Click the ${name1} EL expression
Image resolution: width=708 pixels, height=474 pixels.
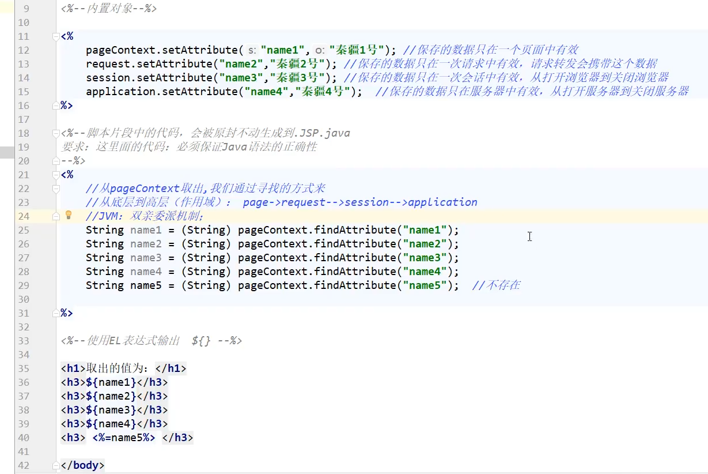111,382
